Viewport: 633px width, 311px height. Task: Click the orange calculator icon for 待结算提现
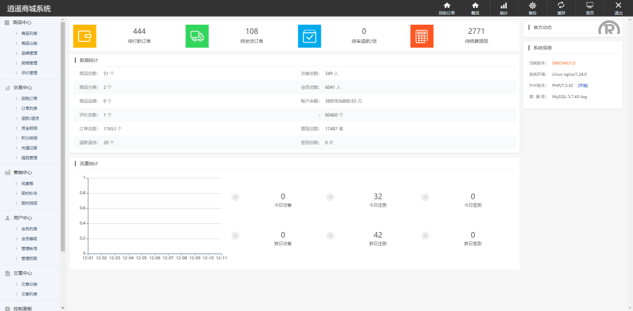pos(422,36)
